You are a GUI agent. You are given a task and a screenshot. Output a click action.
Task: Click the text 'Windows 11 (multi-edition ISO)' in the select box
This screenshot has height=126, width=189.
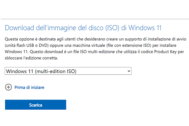41,71
